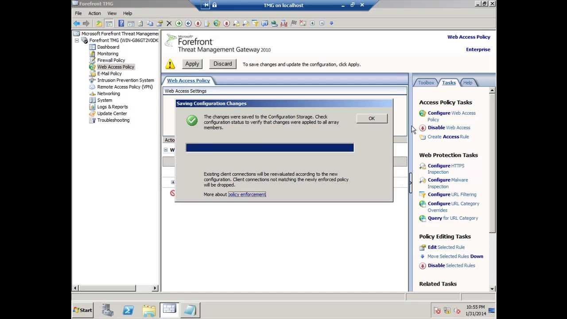The height and width of the screenshot is (319, 567).
Task: Click the yellow warning triangle beside Apply
Action: (170, 64)
